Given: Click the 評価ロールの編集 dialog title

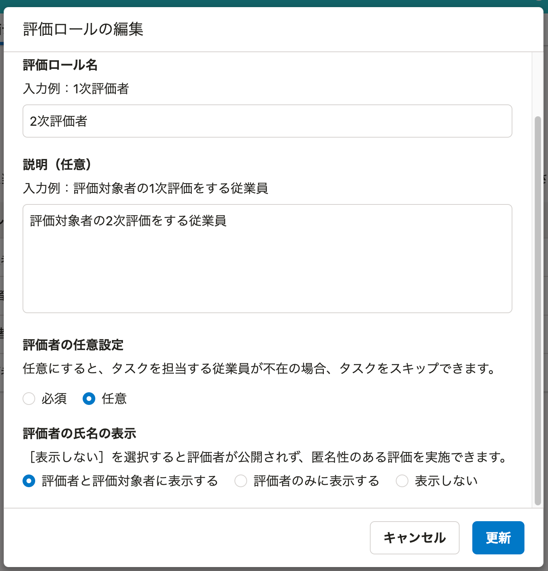Looking at the screenshot, I should coord(83,29).
